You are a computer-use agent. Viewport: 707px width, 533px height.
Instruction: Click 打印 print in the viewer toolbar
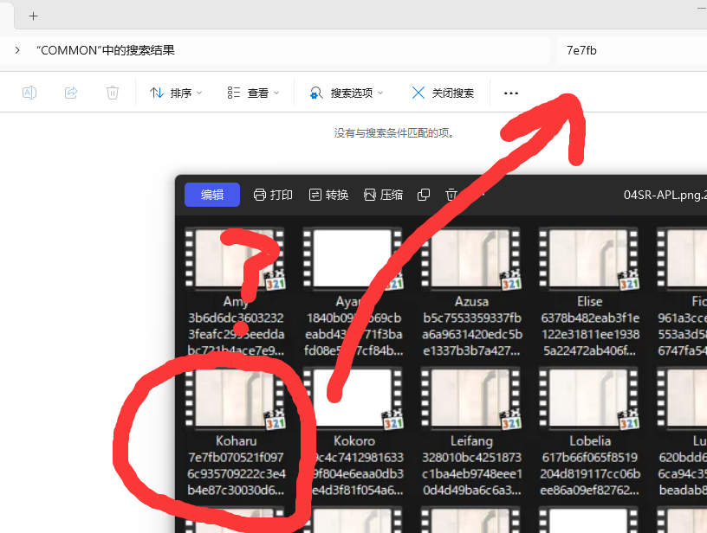point(273,195)
